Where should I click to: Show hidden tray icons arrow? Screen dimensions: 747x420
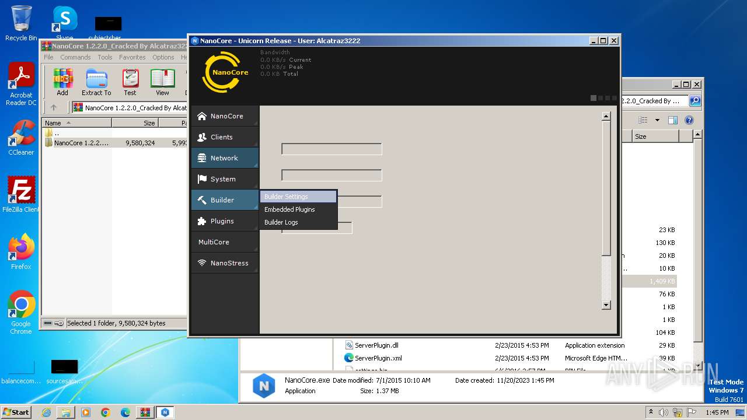(651, 412)
